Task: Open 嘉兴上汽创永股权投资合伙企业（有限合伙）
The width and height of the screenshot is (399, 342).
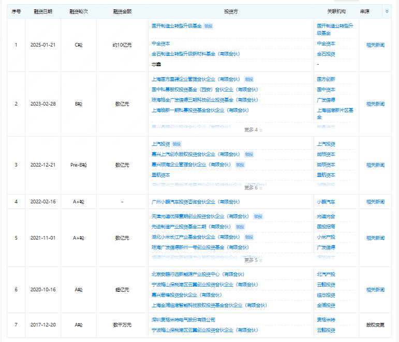Action: coord(196,154)
